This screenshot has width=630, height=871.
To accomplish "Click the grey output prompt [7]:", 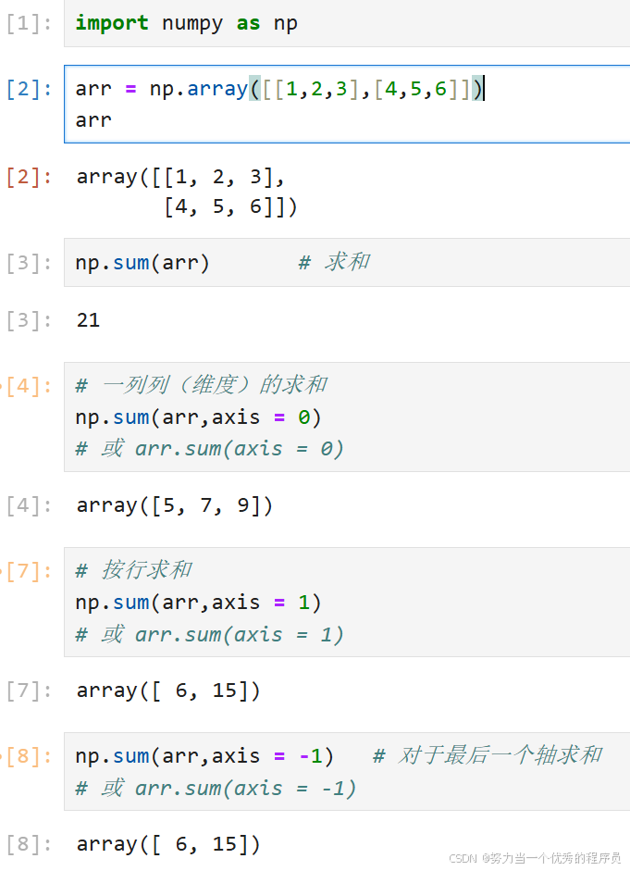I will [x=29, y=691].
